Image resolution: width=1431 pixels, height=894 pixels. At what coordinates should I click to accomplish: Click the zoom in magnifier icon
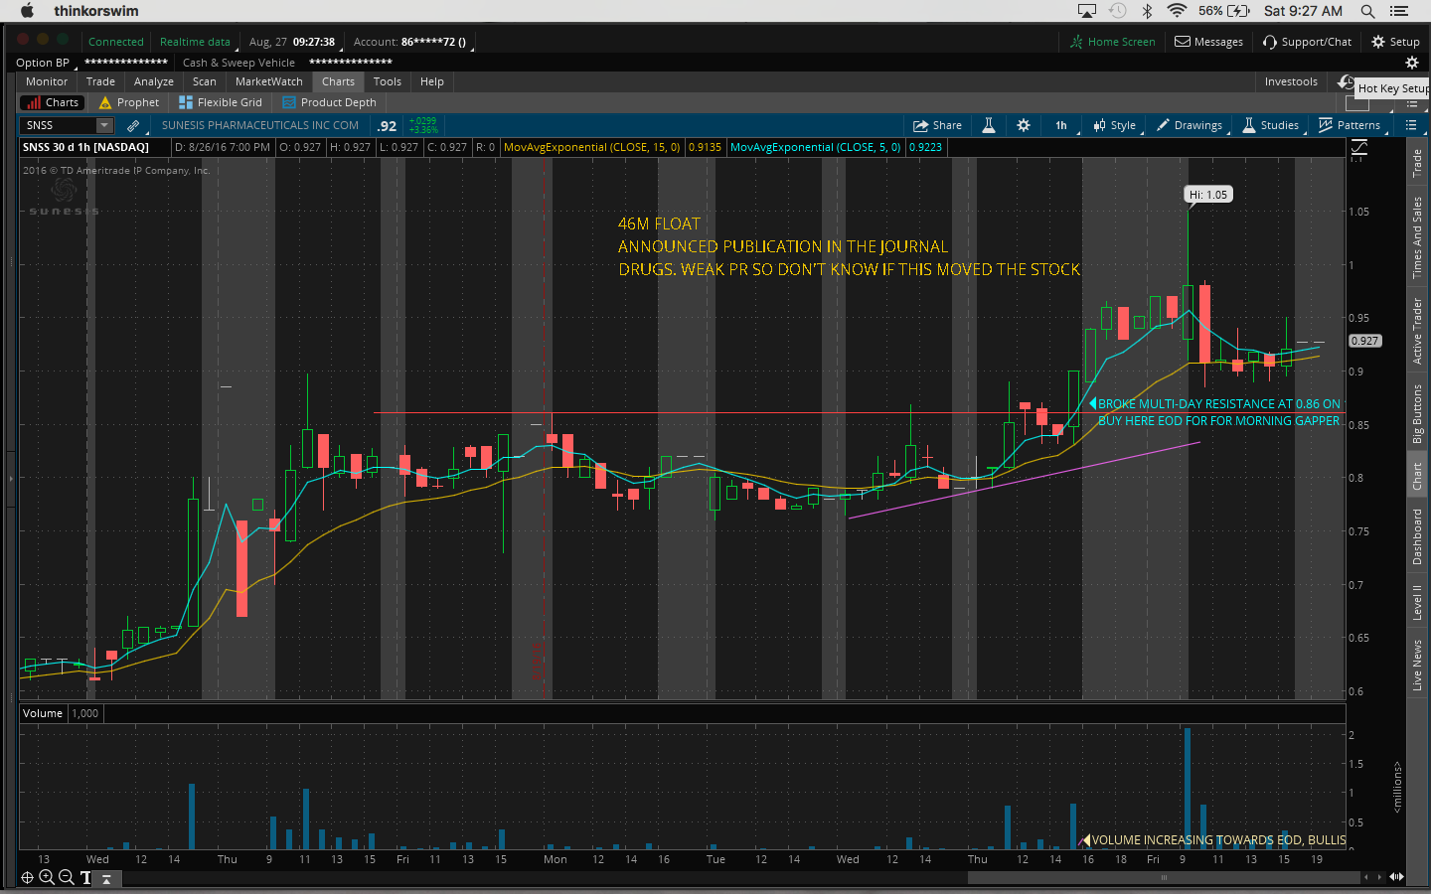(46, 877)
